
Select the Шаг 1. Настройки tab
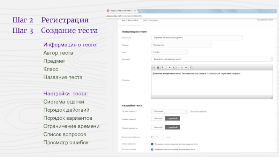pos(129,21)
